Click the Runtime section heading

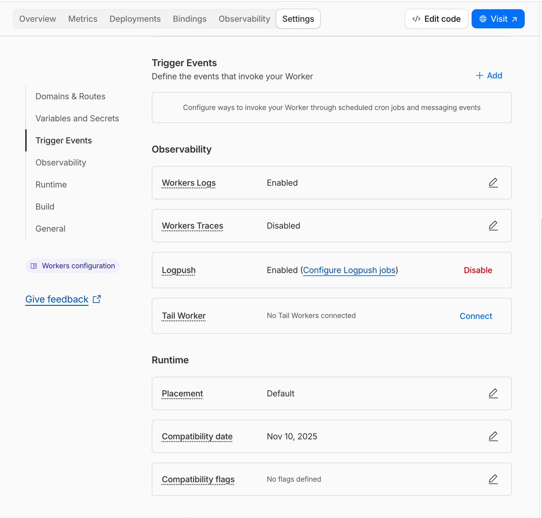[x=170, y=360]
